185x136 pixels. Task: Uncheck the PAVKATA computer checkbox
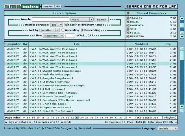tap(128, 25)
